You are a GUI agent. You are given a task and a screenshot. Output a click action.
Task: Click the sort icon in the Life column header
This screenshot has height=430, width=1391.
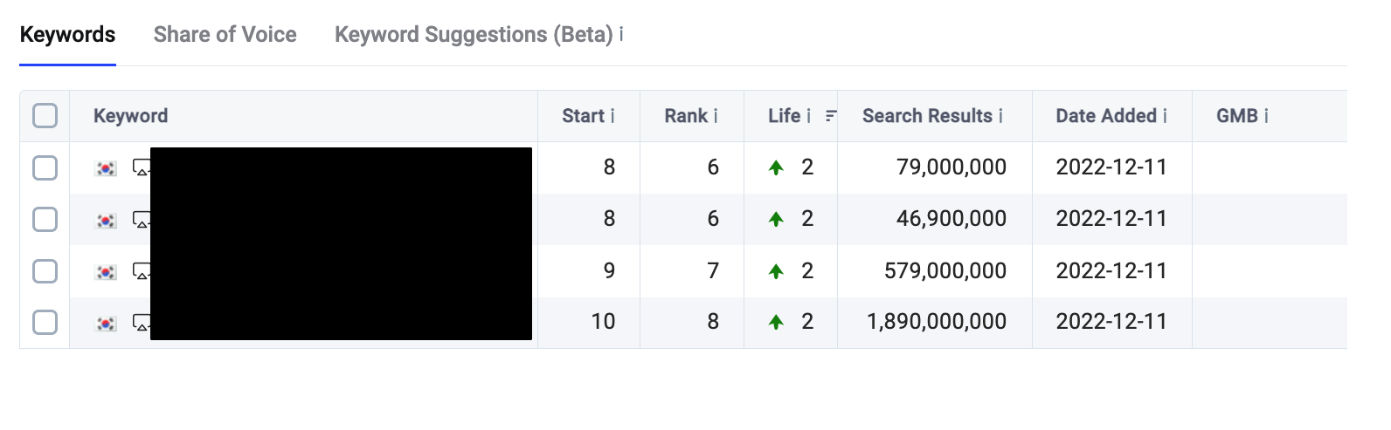tap(830, 116)
